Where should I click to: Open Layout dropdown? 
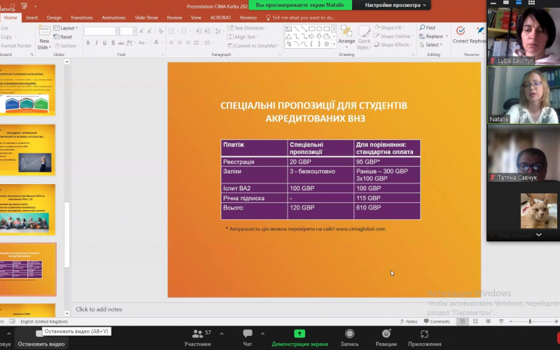[66, 28]
